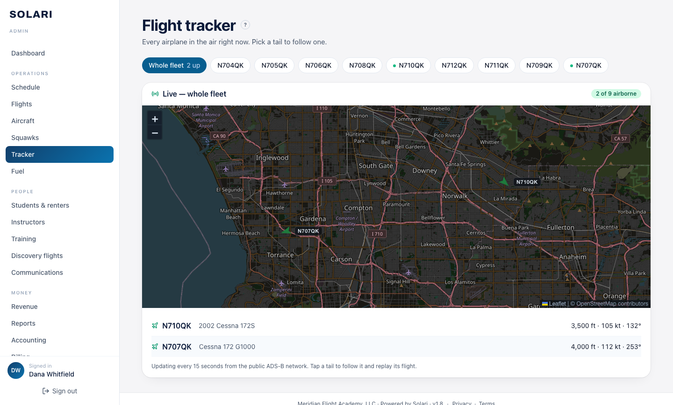Click the N710QK airplane marker on map

[x=504, y=182]
